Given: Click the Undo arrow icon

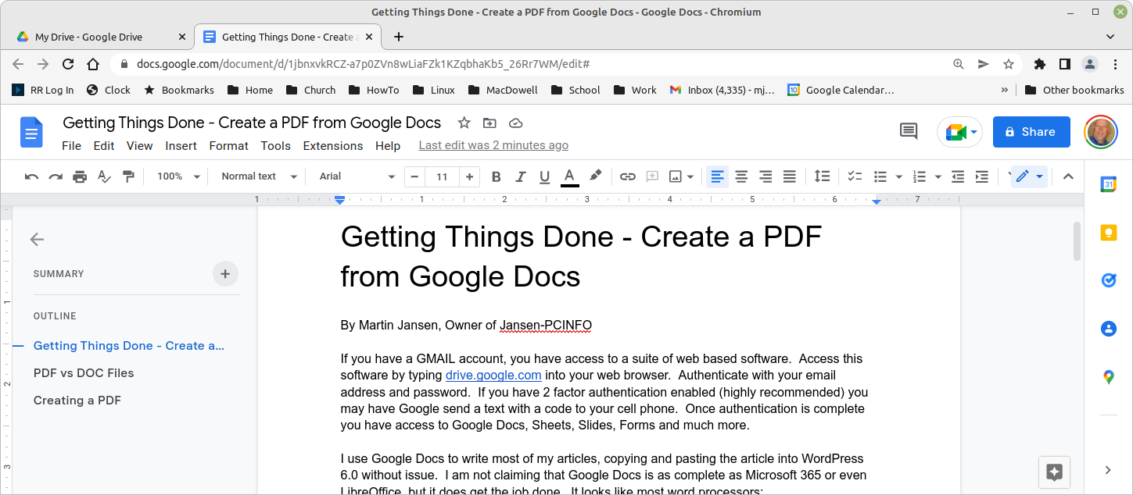Looking at the screenshot, I should click(31, 176).
